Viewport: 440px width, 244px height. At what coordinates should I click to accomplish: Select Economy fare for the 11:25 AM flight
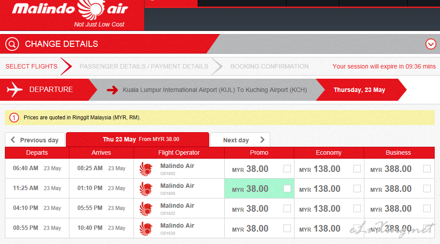(357, 188)
